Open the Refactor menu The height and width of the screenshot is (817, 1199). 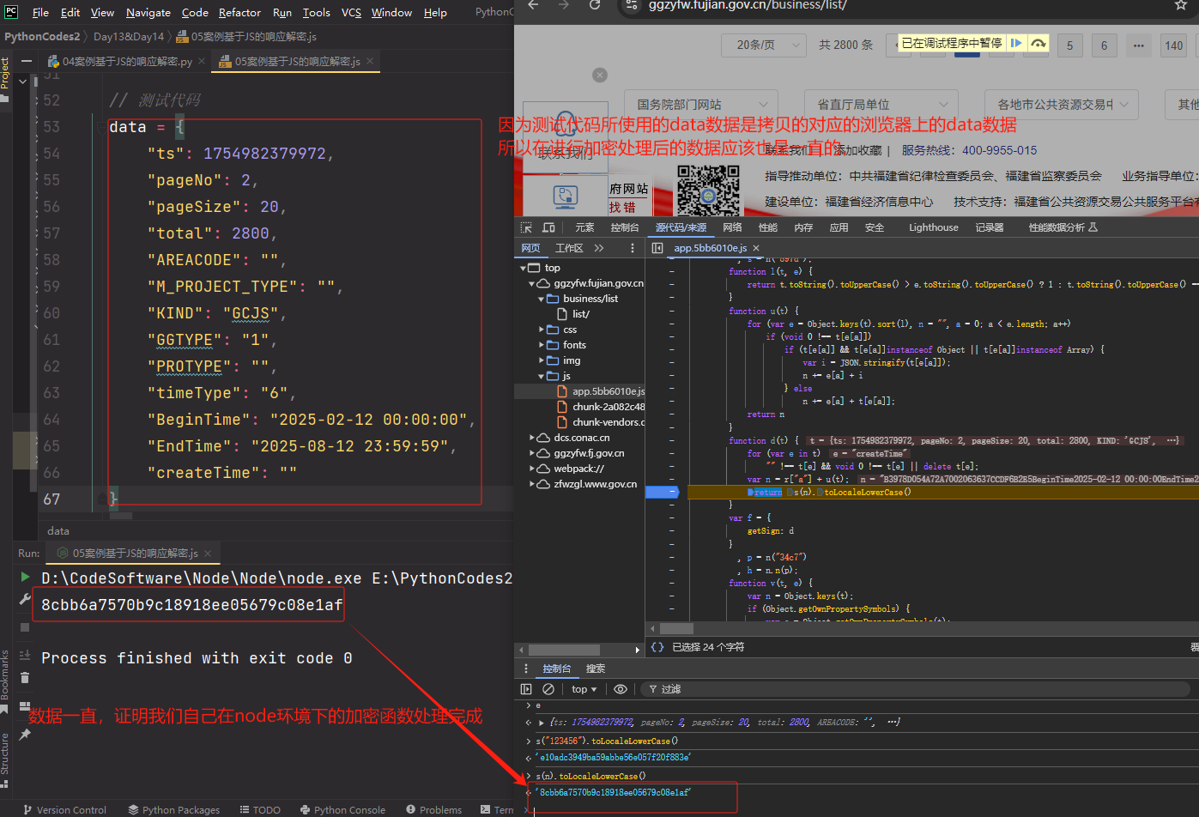pyautogui.click(x=239, y=12)
